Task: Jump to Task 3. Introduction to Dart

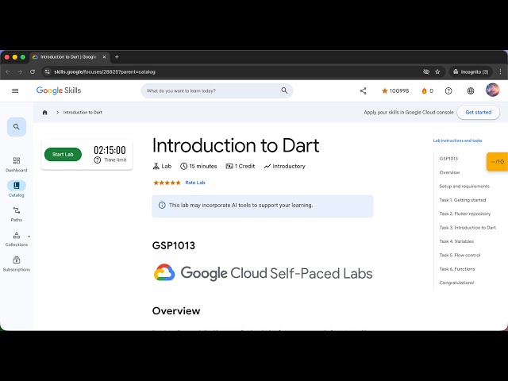Action: pyautogui.click(x=468, y=228)
